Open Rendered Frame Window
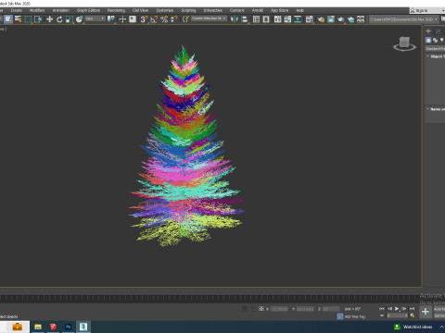445x333 pixels. (x=331, y=19)
